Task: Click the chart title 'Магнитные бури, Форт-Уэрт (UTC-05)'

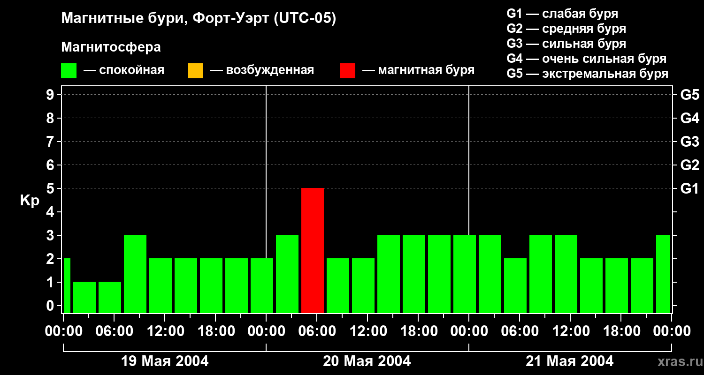Action: (199, 19)
